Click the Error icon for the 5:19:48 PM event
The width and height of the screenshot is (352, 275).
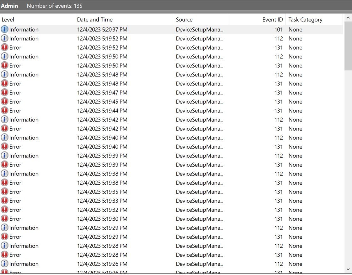click(x=4, y=83)
